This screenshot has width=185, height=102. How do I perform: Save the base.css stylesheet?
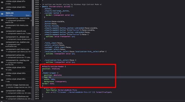[x=28, y=15]
